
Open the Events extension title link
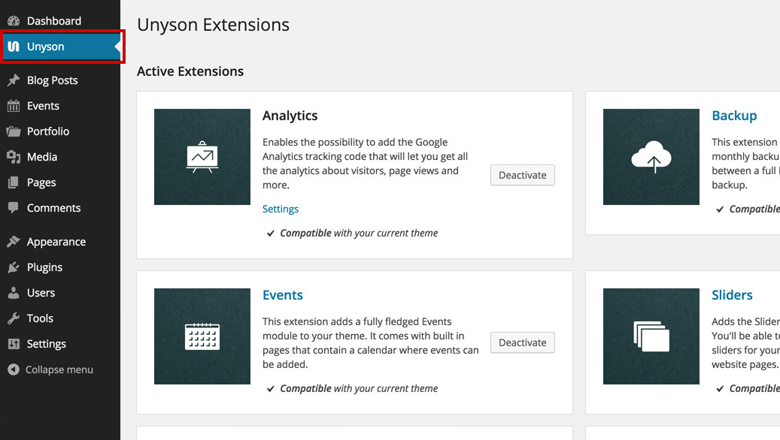283,295
